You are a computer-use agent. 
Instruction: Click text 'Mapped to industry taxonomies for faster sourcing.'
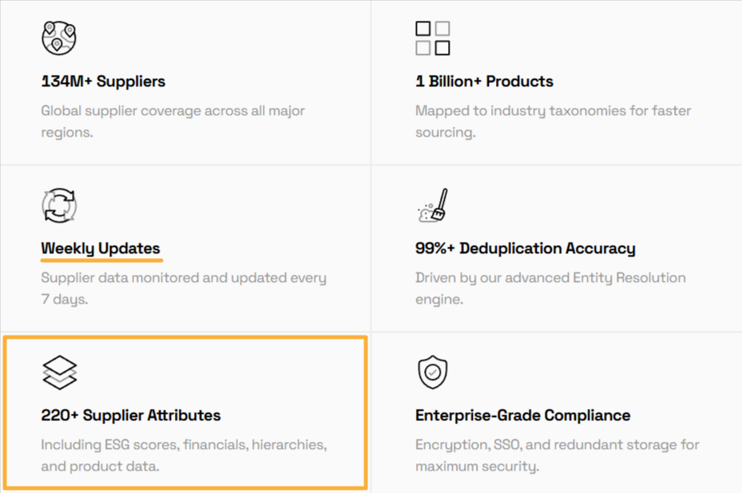click(554, 121)
